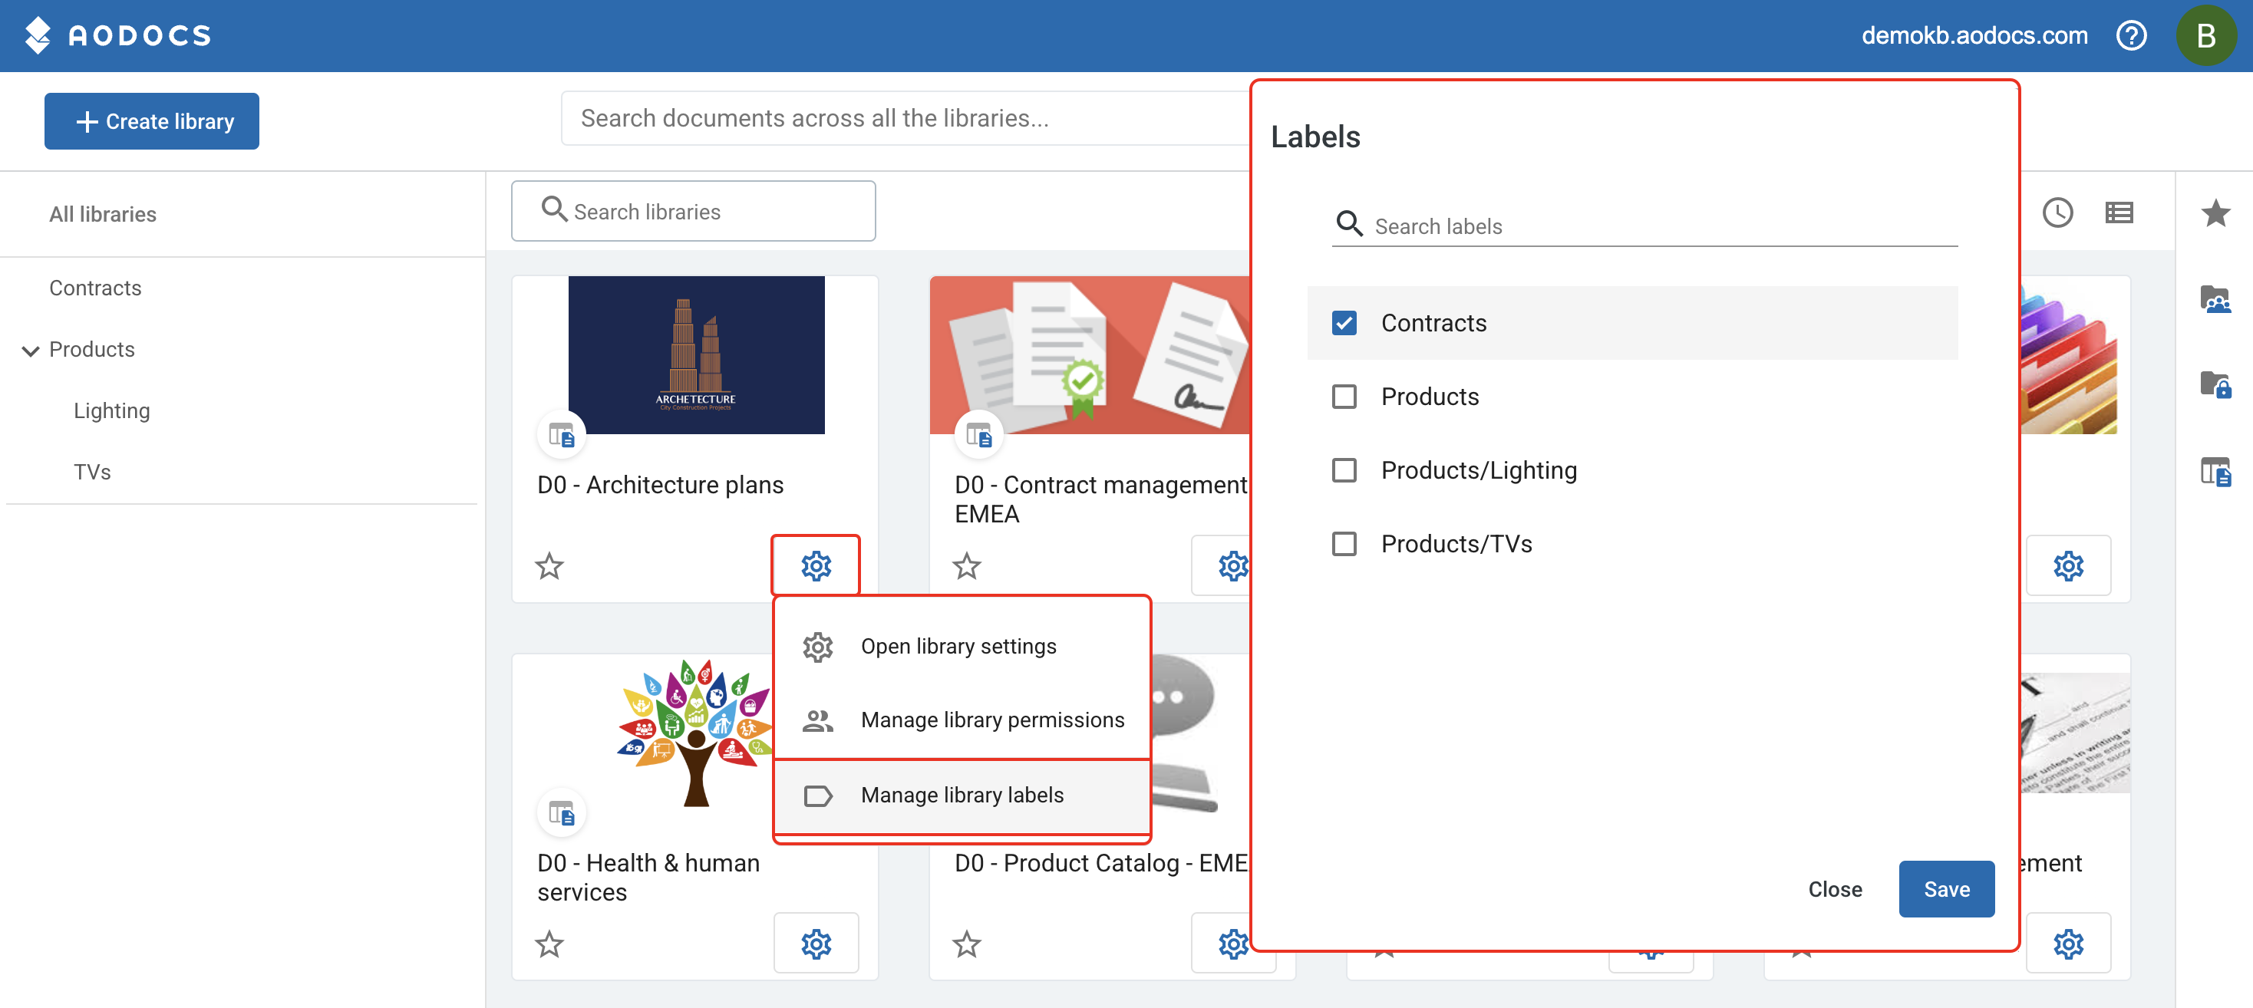
Task: Star the Contract management EMEA library
Action: [966, 565]
